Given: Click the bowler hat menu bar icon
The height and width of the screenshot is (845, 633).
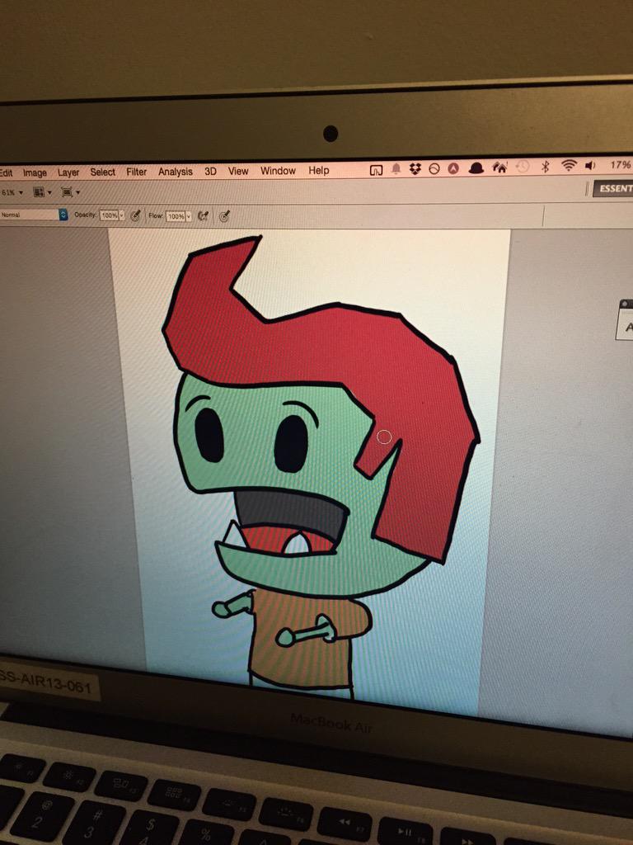Looking at the screenshot, I should coord(476,168).
